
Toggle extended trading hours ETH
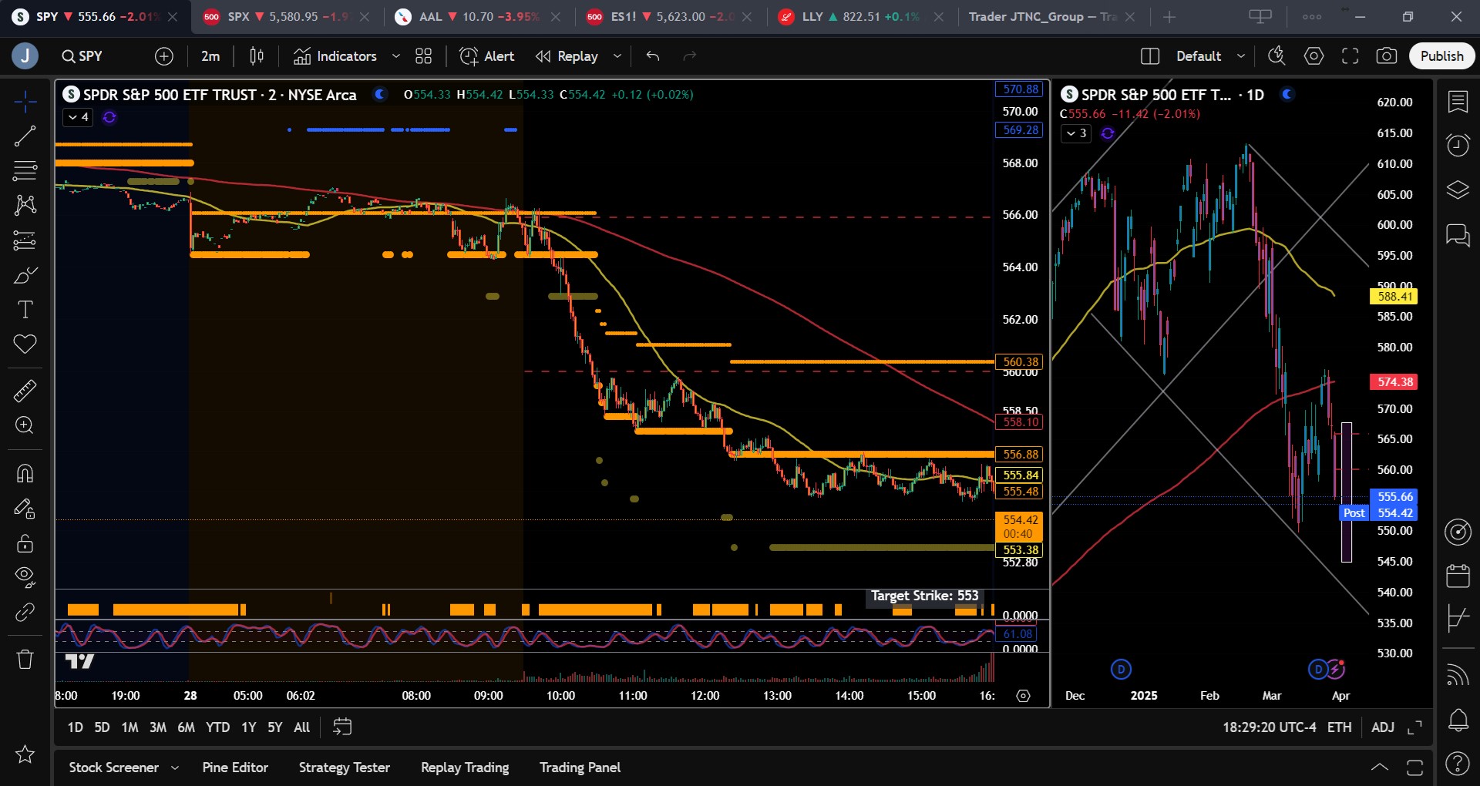click(1340, 727)
